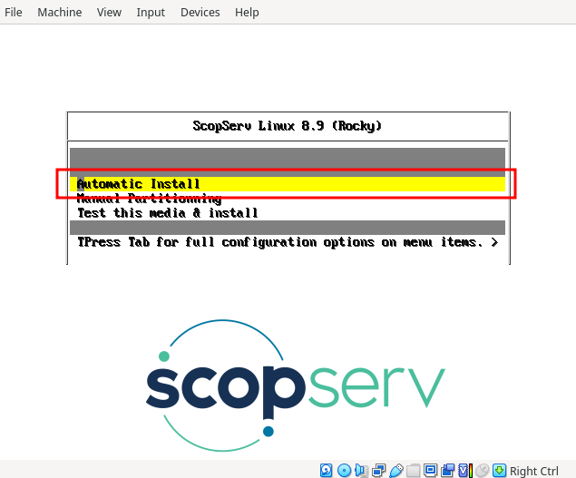Open the Devices menu
This screenshot has width=576, height=478.
tap(200, 12)
